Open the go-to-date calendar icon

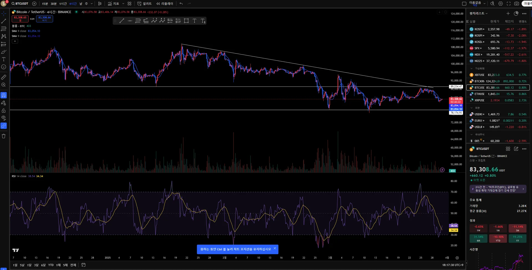pyautogui.click(x=83, y=265)
